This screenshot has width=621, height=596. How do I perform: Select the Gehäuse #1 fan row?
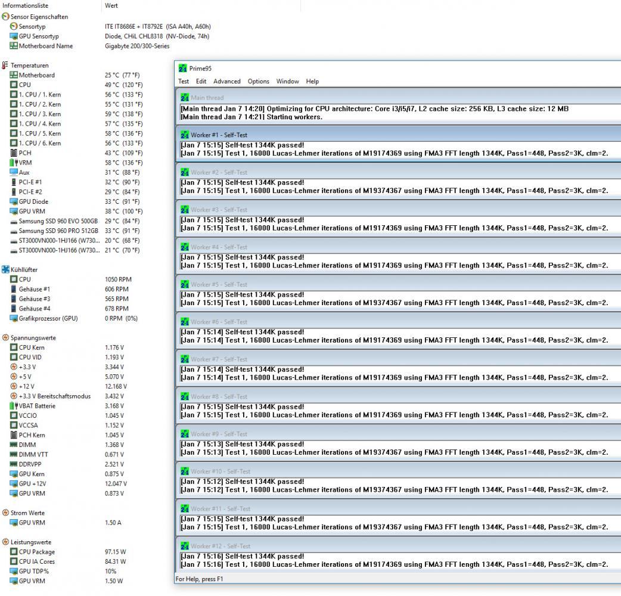(70, 289)
